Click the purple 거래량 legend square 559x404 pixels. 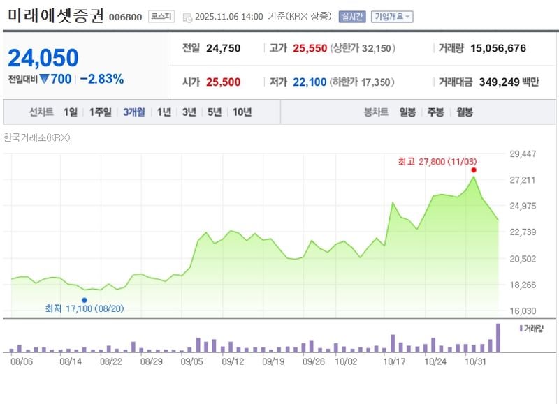point(521,327)
